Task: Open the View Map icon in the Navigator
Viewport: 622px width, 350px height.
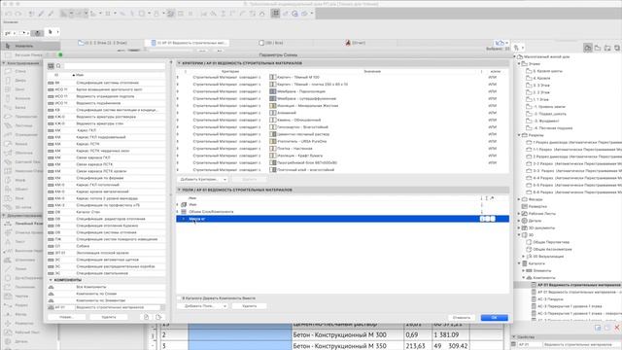Action: pyautogui.click(x=598, y=48)
